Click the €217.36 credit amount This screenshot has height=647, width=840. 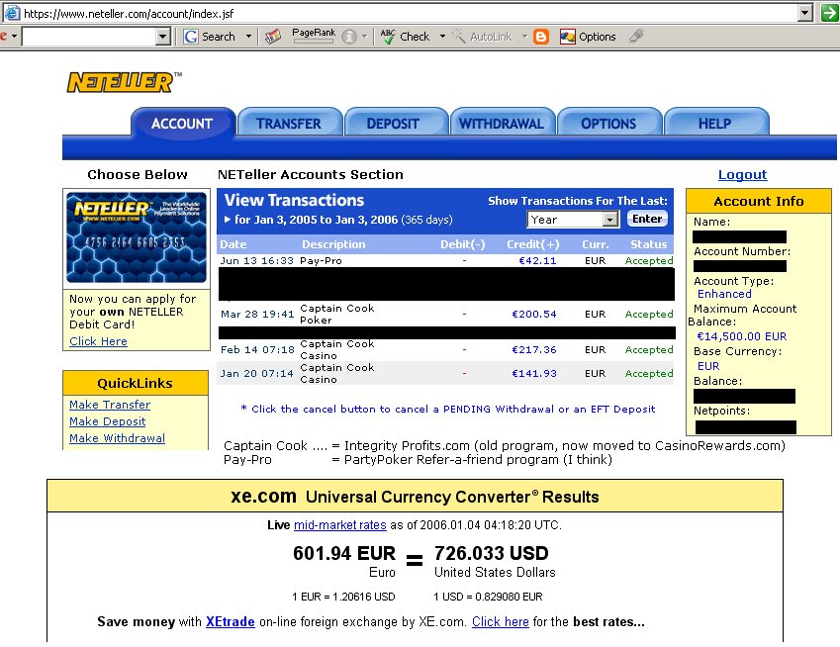click(534, 350)
